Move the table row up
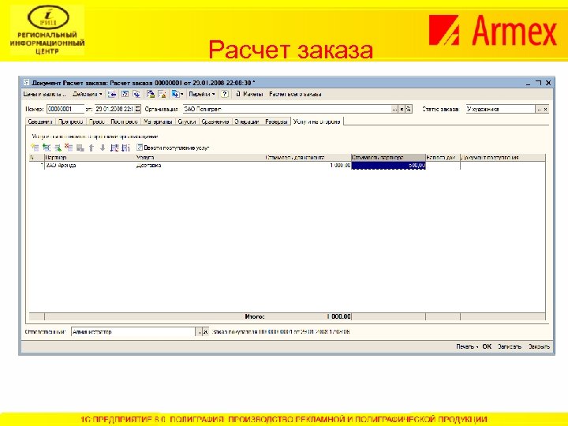 tap(92, 148)
